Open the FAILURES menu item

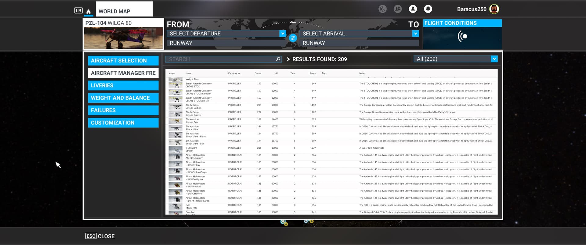[123, 110]
